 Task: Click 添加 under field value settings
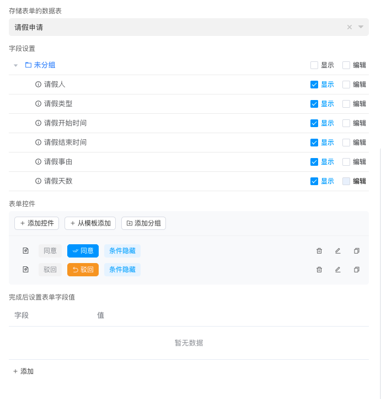coord(23,371)
